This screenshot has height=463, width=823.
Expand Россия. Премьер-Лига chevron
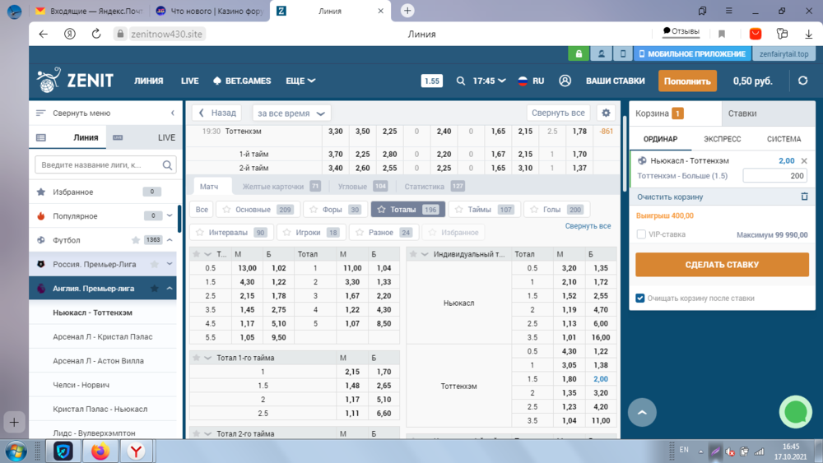170,264
